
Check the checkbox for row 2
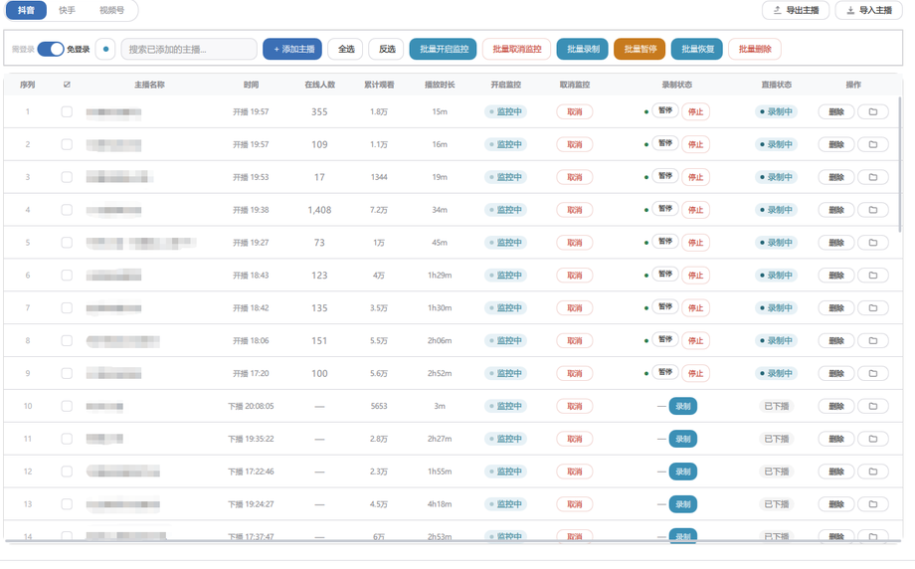(x=67, y=144)
